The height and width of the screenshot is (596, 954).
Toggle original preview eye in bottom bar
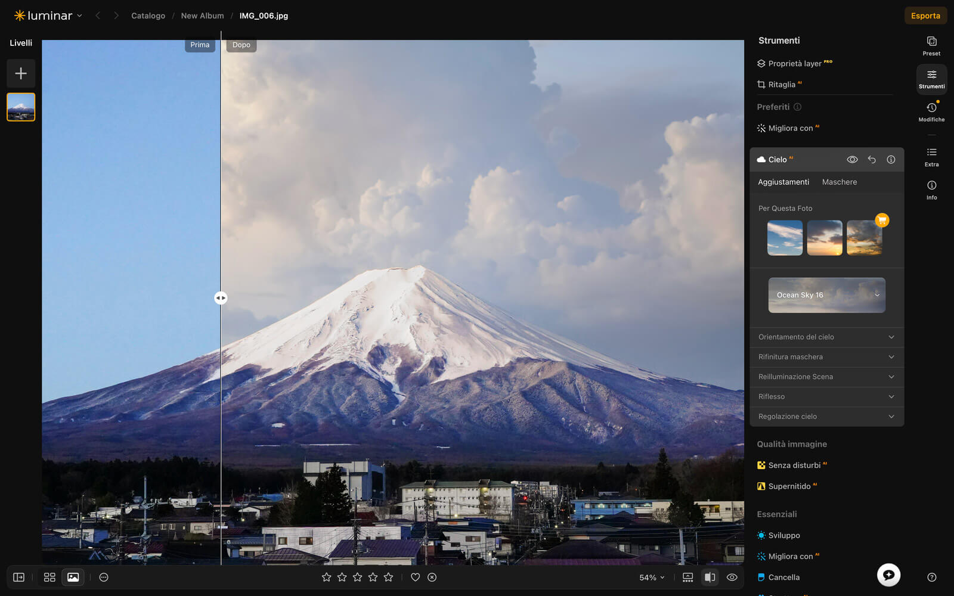click(732, 578)
